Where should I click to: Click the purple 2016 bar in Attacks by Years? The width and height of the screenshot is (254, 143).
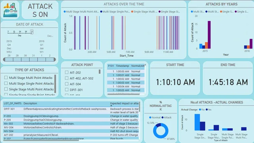click(x=251, y=44)
